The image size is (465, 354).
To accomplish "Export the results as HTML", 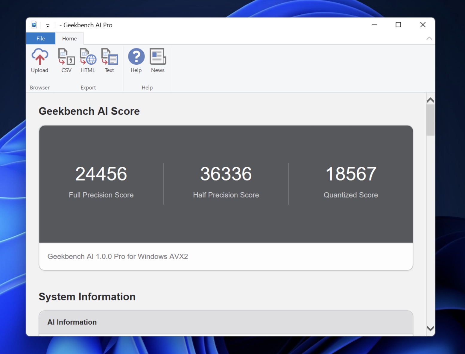I will tap(88, 61).
